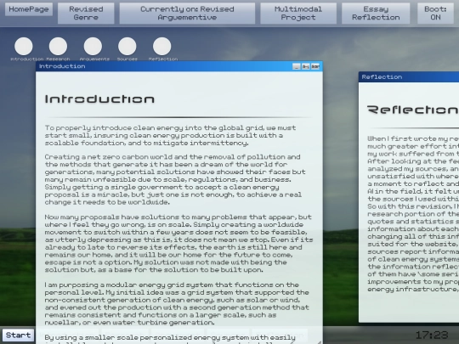This screenshot has width=459, height=344.
Task: Navigate to Essay Reflection page
Action: [x=376, y=13]
